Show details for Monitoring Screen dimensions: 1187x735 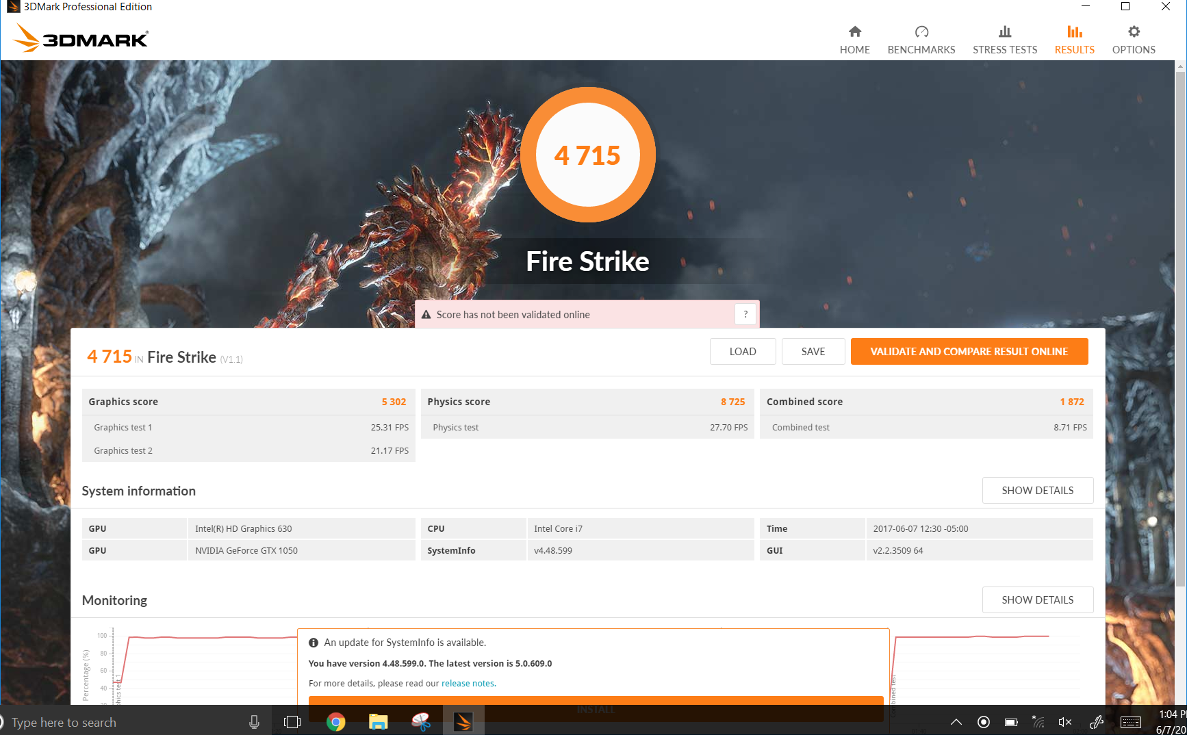(x=1038, y=600)
